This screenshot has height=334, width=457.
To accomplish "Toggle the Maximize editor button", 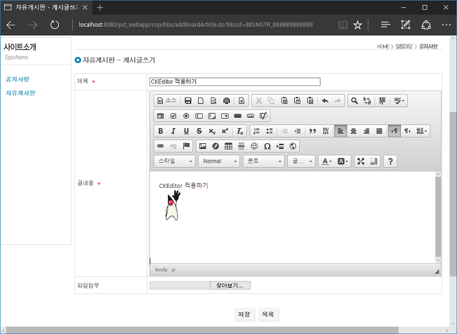I will (361, 162).
